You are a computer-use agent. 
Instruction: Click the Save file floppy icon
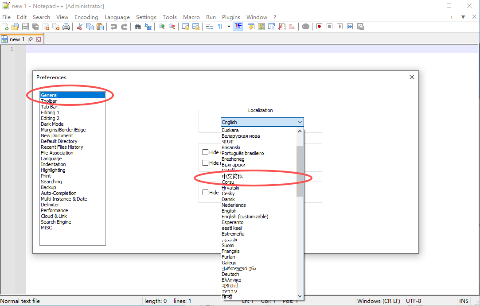(x=25, y=27)
